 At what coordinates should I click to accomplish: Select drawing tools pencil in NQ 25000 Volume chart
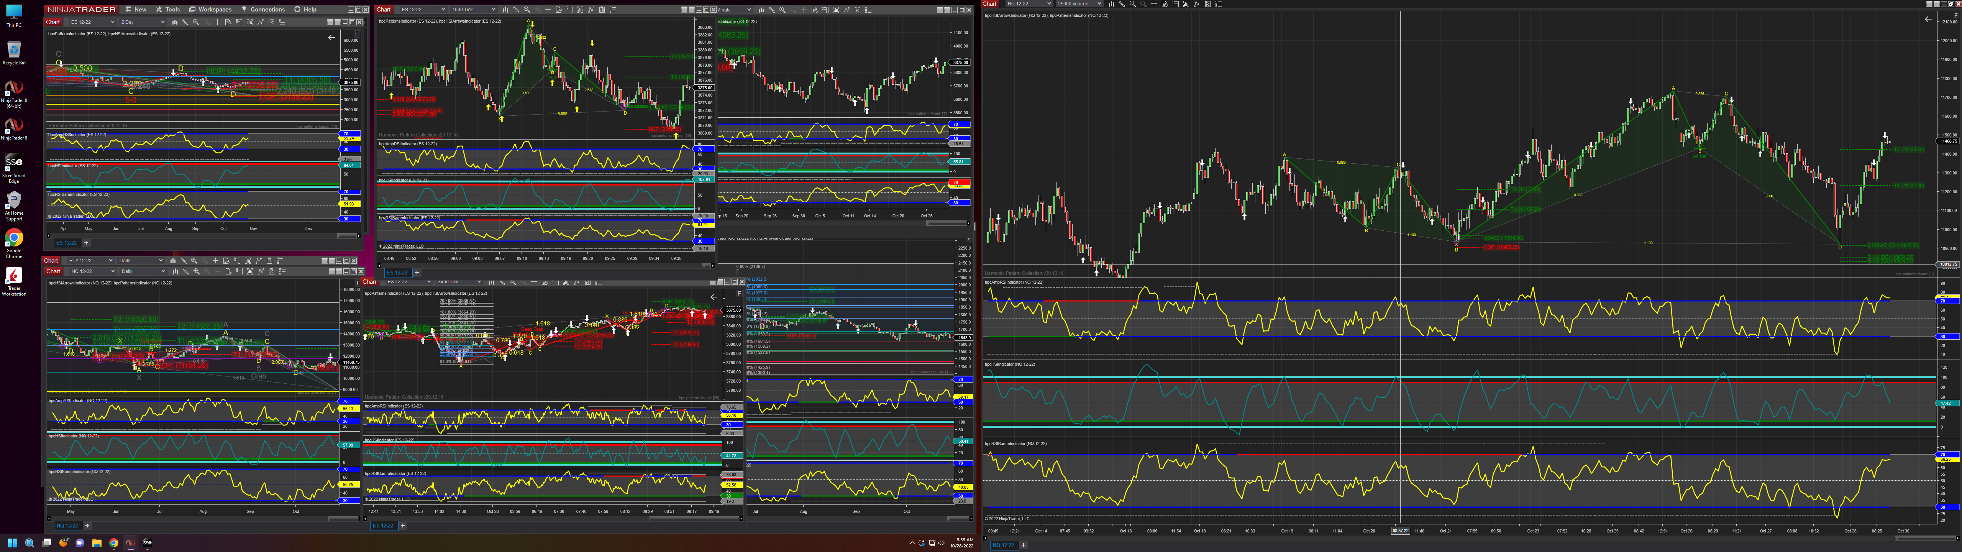pyautogui.click(x=1122, y=4)
